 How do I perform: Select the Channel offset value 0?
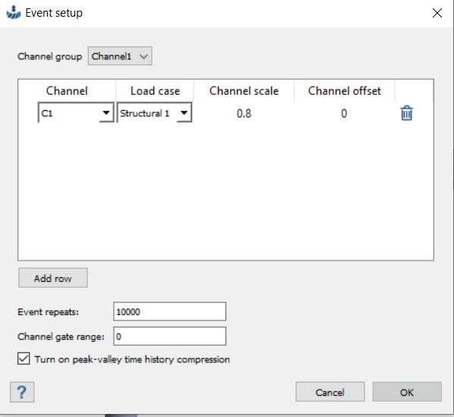tap(344, 113)
